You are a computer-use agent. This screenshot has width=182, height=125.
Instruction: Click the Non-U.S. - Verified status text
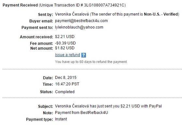161,14
